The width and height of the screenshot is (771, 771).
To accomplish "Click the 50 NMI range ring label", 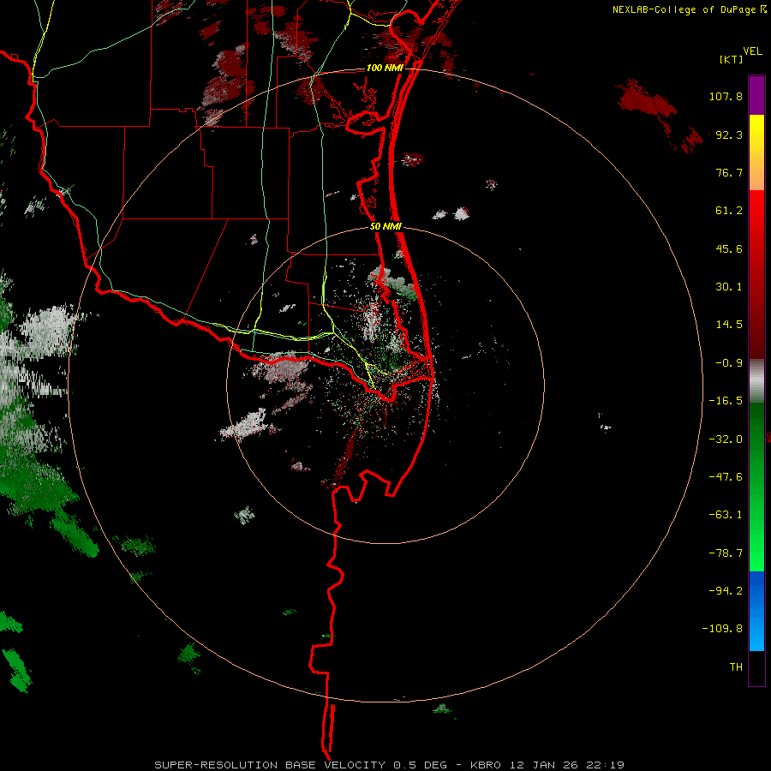I will [385, 227].
